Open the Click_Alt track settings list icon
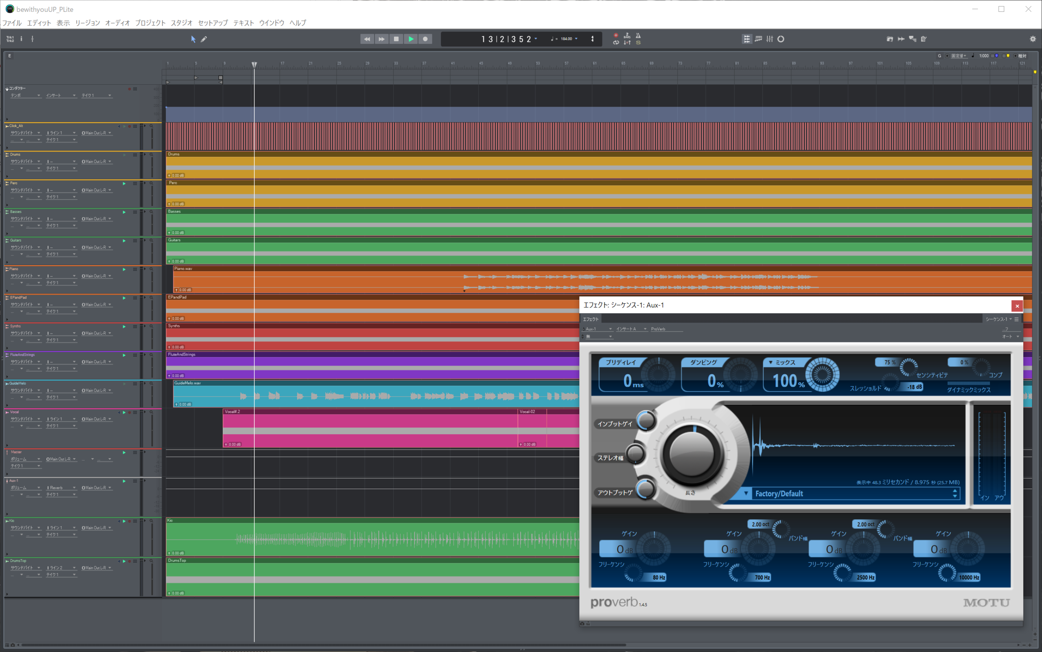The height and width of the screenshot is (652, 1042). [135, 126]
